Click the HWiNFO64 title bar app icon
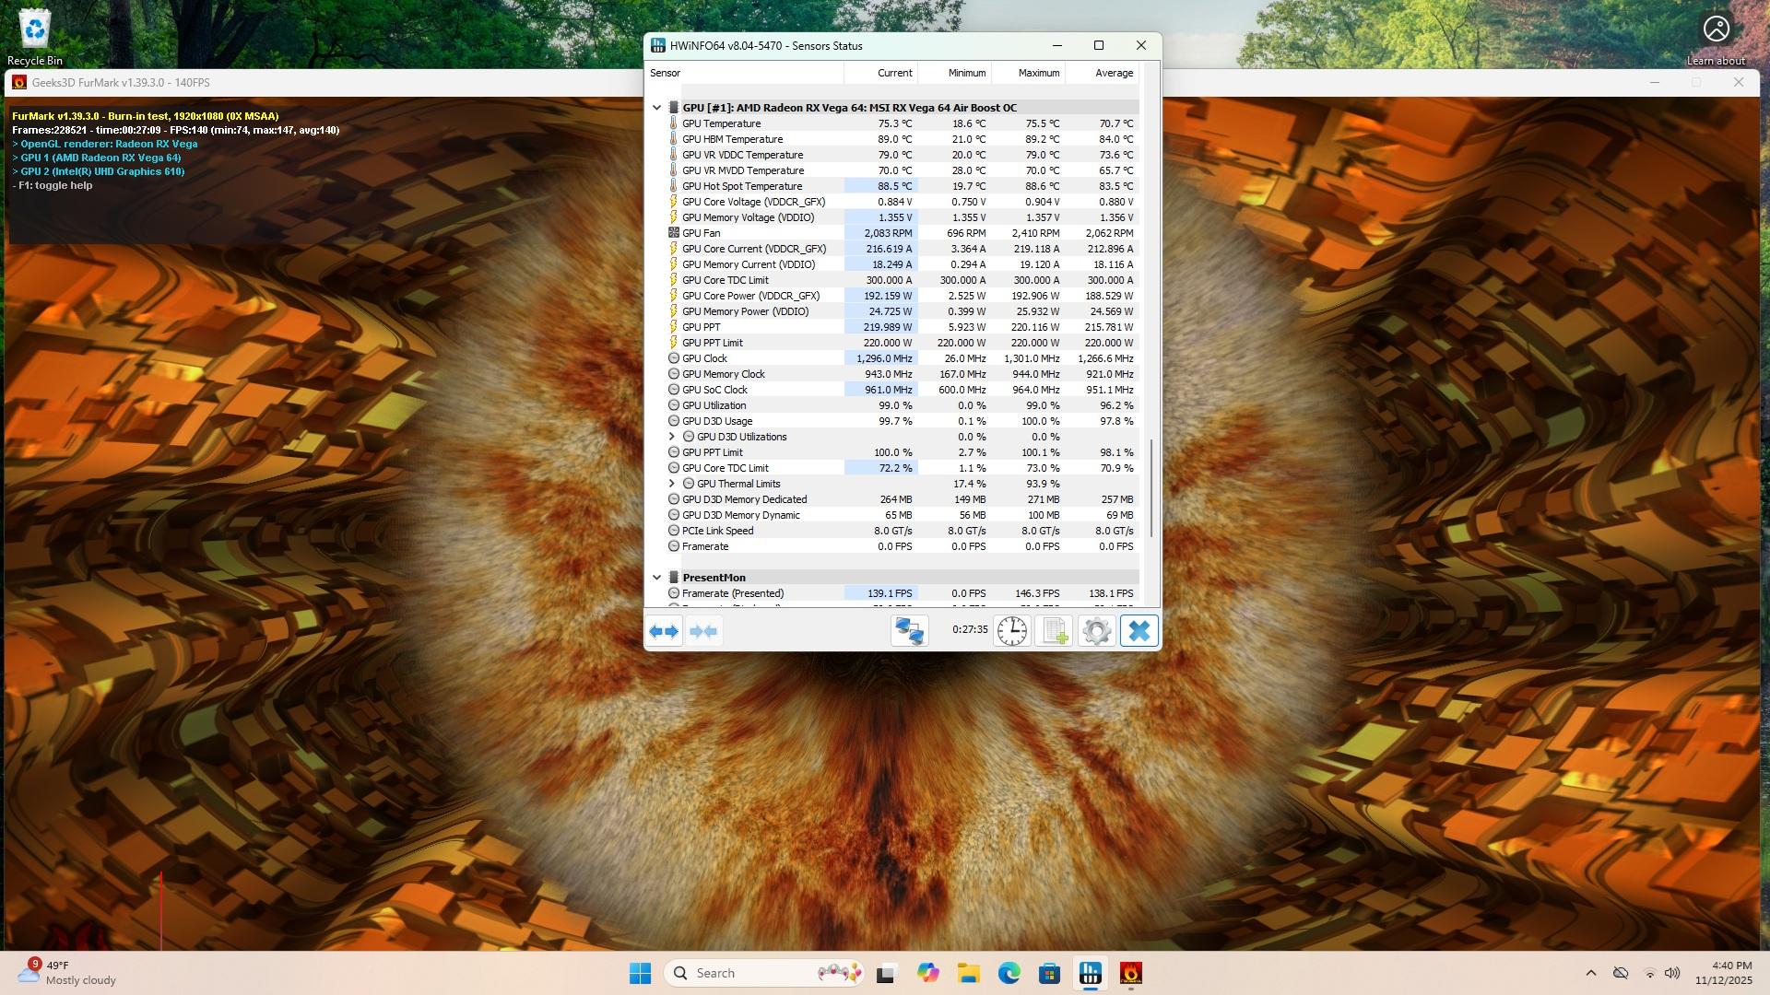The image size is (1770, 995). [x=658, y=45]
